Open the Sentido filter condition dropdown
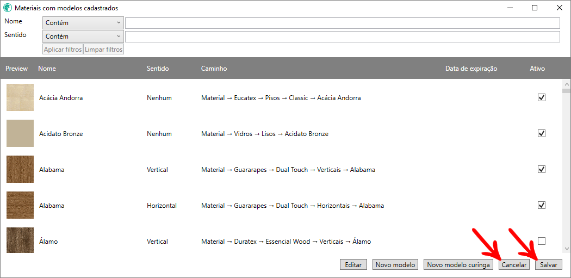The image size is (571, 278). click(x=83, y=36)
